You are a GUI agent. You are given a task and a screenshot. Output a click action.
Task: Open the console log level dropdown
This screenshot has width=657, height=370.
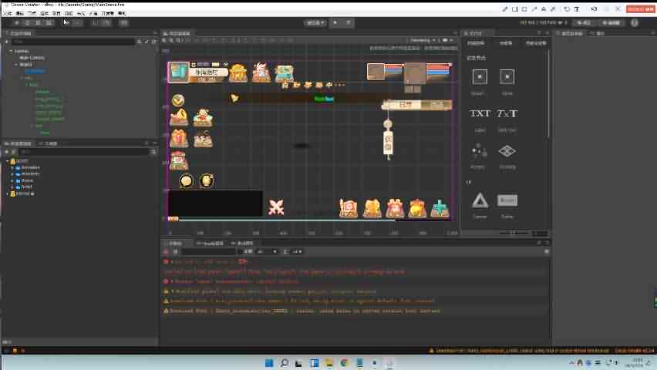tap(267, 251)
